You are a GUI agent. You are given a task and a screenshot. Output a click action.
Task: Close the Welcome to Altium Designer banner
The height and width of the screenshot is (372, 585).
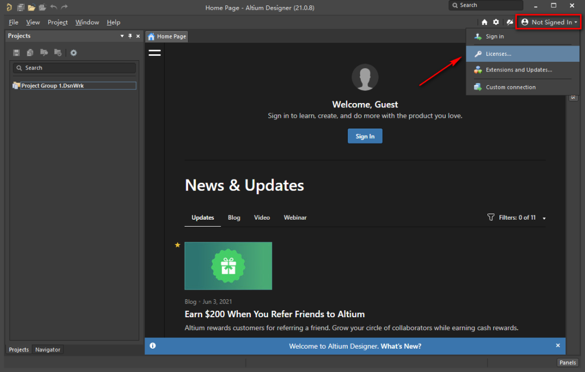pos(558,345)
